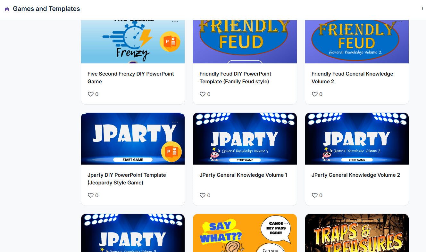The width and height of the screenshot is (426, 252).
Task: Open three-dot menu on Five Second Frenzy thumbnail
Action: [175, 21]
